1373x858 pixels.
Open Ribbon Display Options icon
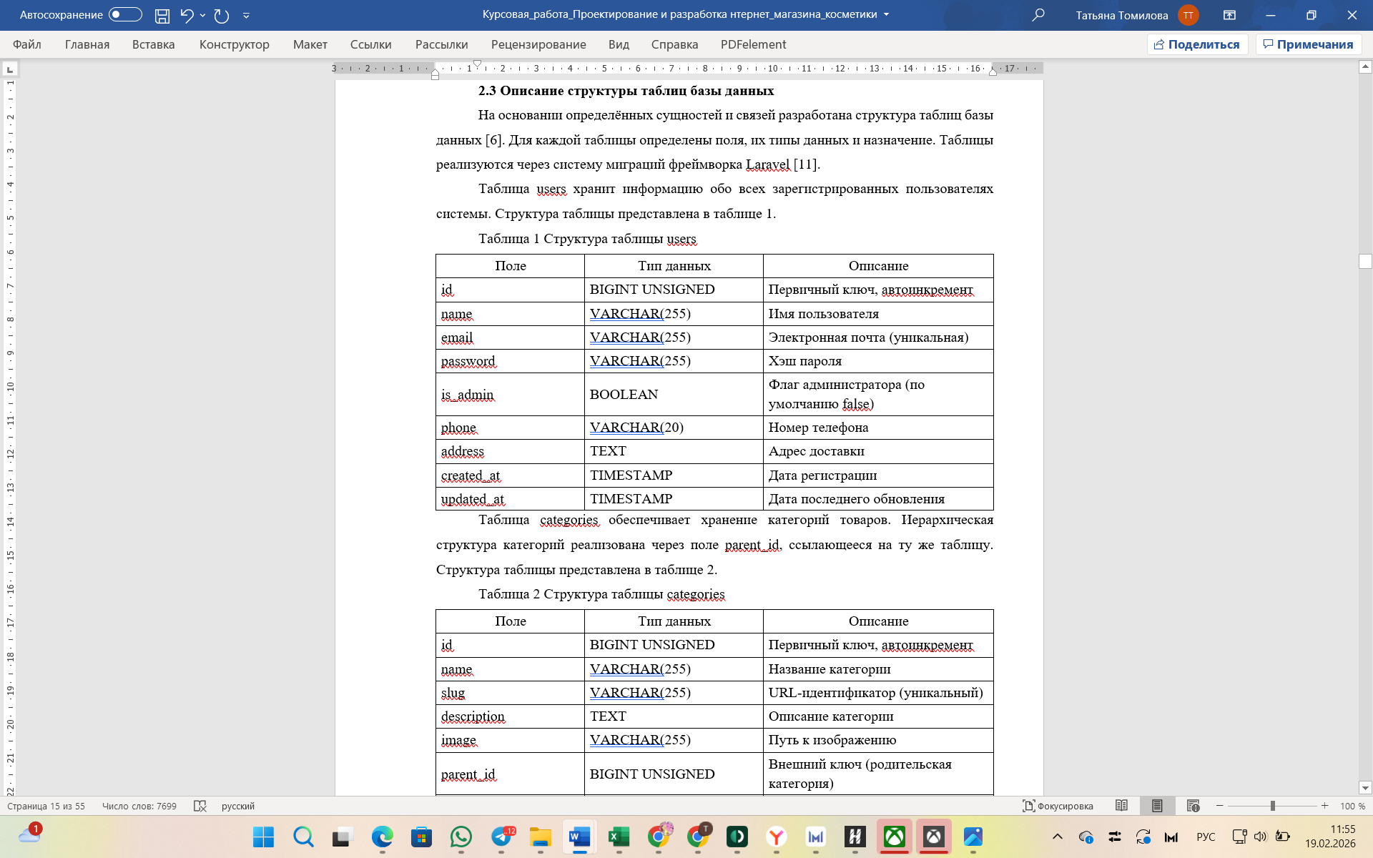point(1230,15)
